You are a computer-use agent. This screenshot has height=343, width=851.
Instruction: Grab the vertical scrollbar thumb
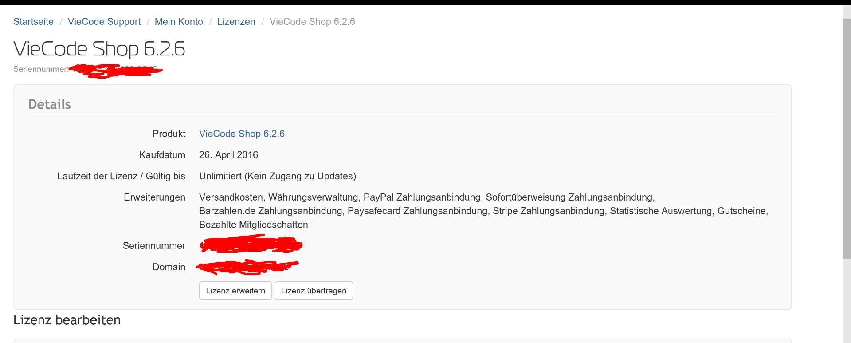[x=847, y=138]
